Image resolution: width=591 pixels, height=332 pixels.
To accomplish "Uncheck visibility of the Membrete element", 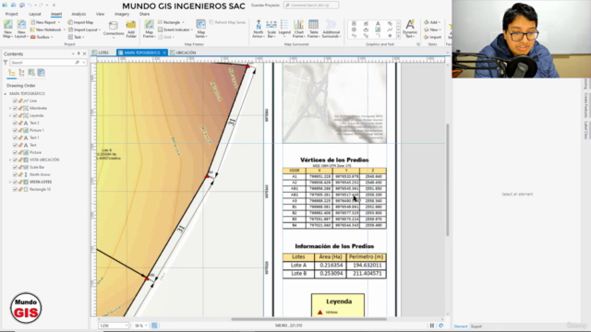I will click(15, 108).
